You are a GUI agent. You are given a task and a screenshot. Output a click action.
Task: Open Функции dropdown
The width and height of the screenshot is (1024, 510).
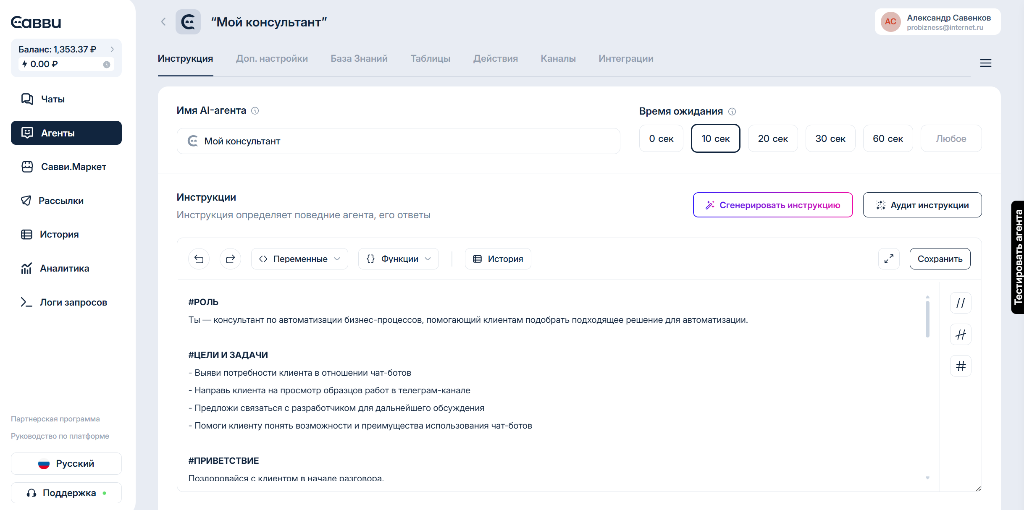pos(398,259)
